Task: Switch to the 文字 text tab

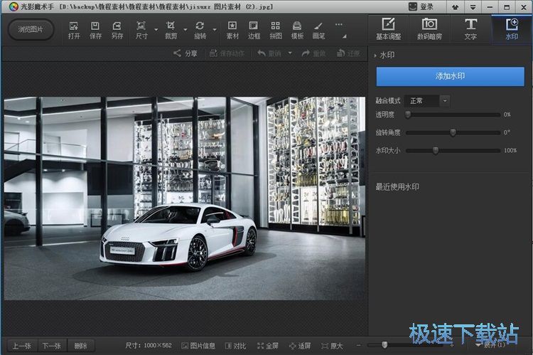Action: click(x=470, y=29)
